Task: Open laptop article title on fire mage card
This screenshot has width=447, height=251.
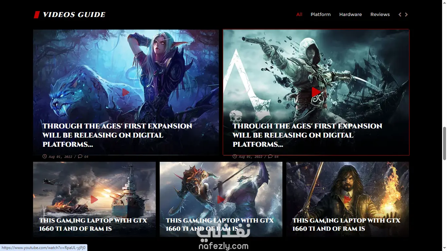Action: tap(346, 225)
